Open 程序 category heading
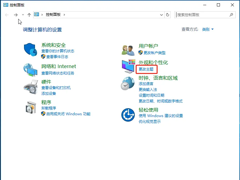240x180 pixels. (x=46, y=102)
